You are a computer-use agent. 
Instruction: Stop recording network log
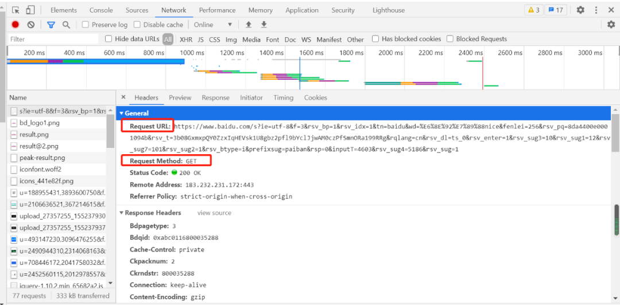pyautogui.click(x=15, y=25)
